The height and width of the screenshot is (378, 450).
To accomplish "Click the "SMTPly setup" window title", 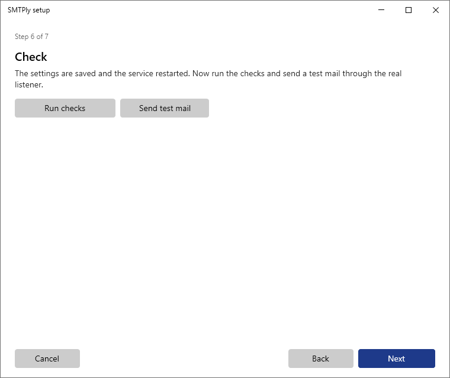I will click(28, 10).
